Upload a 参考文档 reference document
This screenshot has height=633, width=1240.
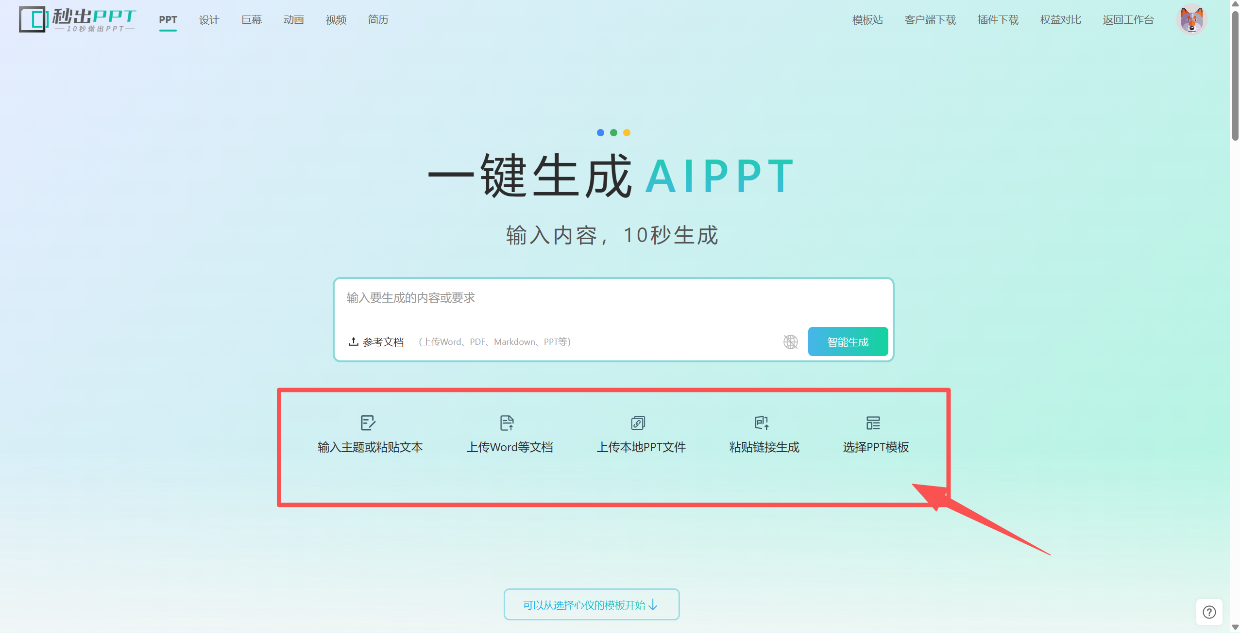point(376,342)
